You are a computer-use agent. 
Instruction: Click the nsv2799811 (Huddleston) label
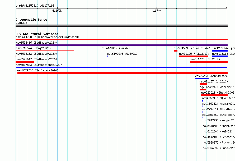(x=219, y=109)
